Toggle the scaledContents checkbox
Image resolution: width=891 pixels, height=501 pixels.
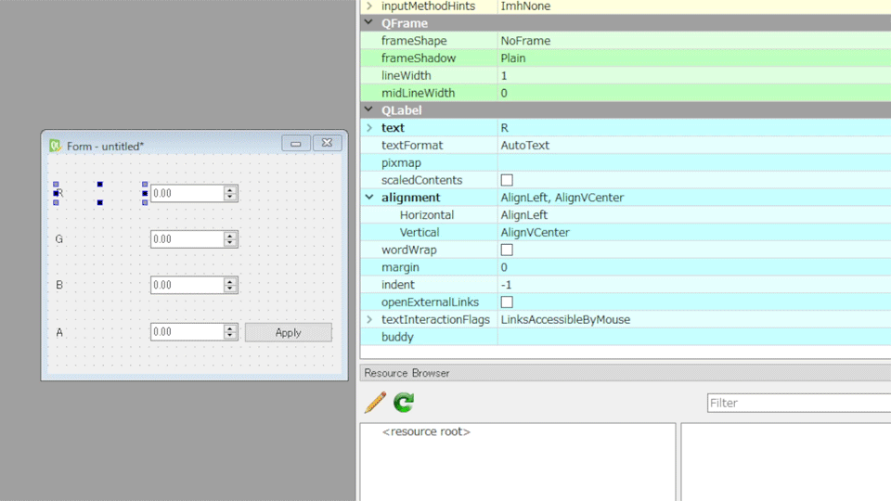[507, 180]
